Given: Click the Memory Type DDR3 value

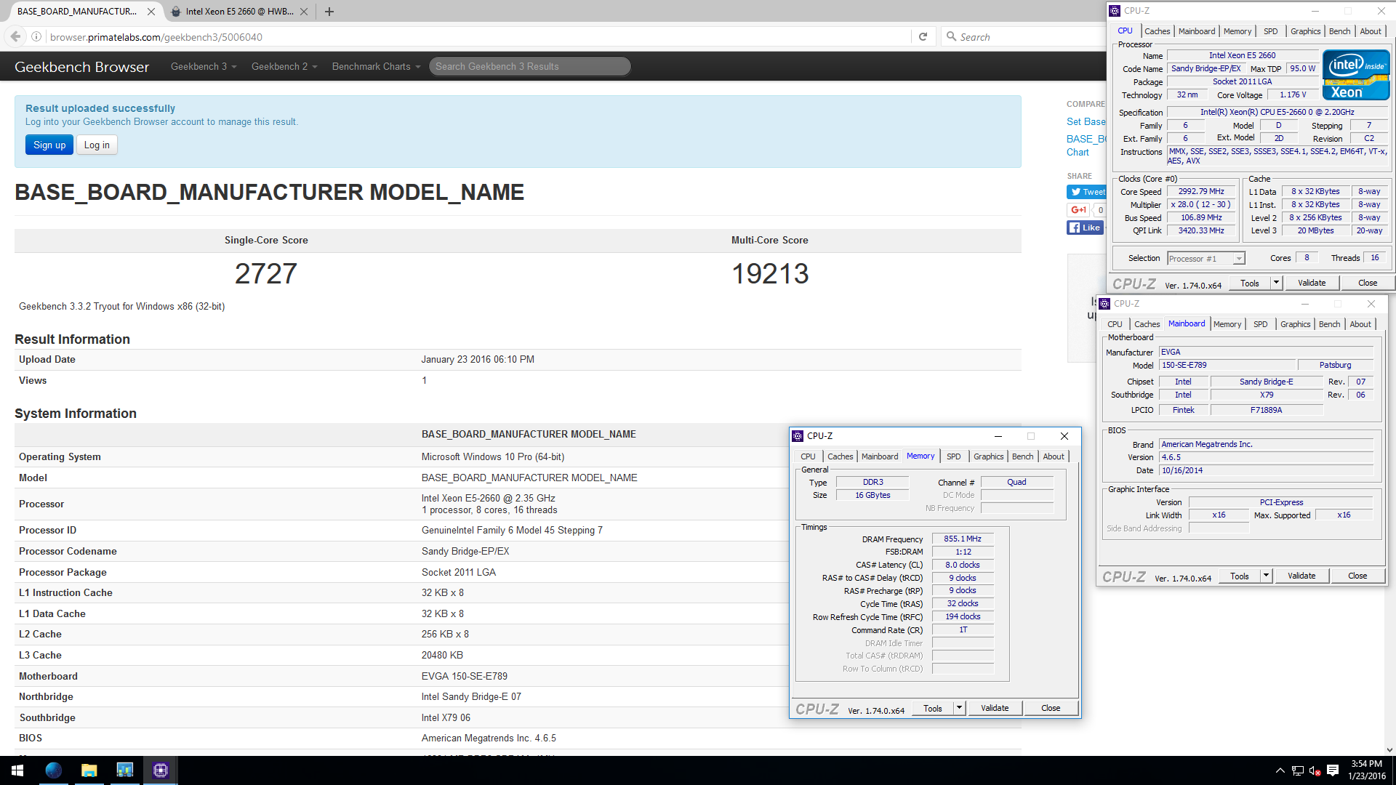Looking at the screenshot, I should [872, 483].
